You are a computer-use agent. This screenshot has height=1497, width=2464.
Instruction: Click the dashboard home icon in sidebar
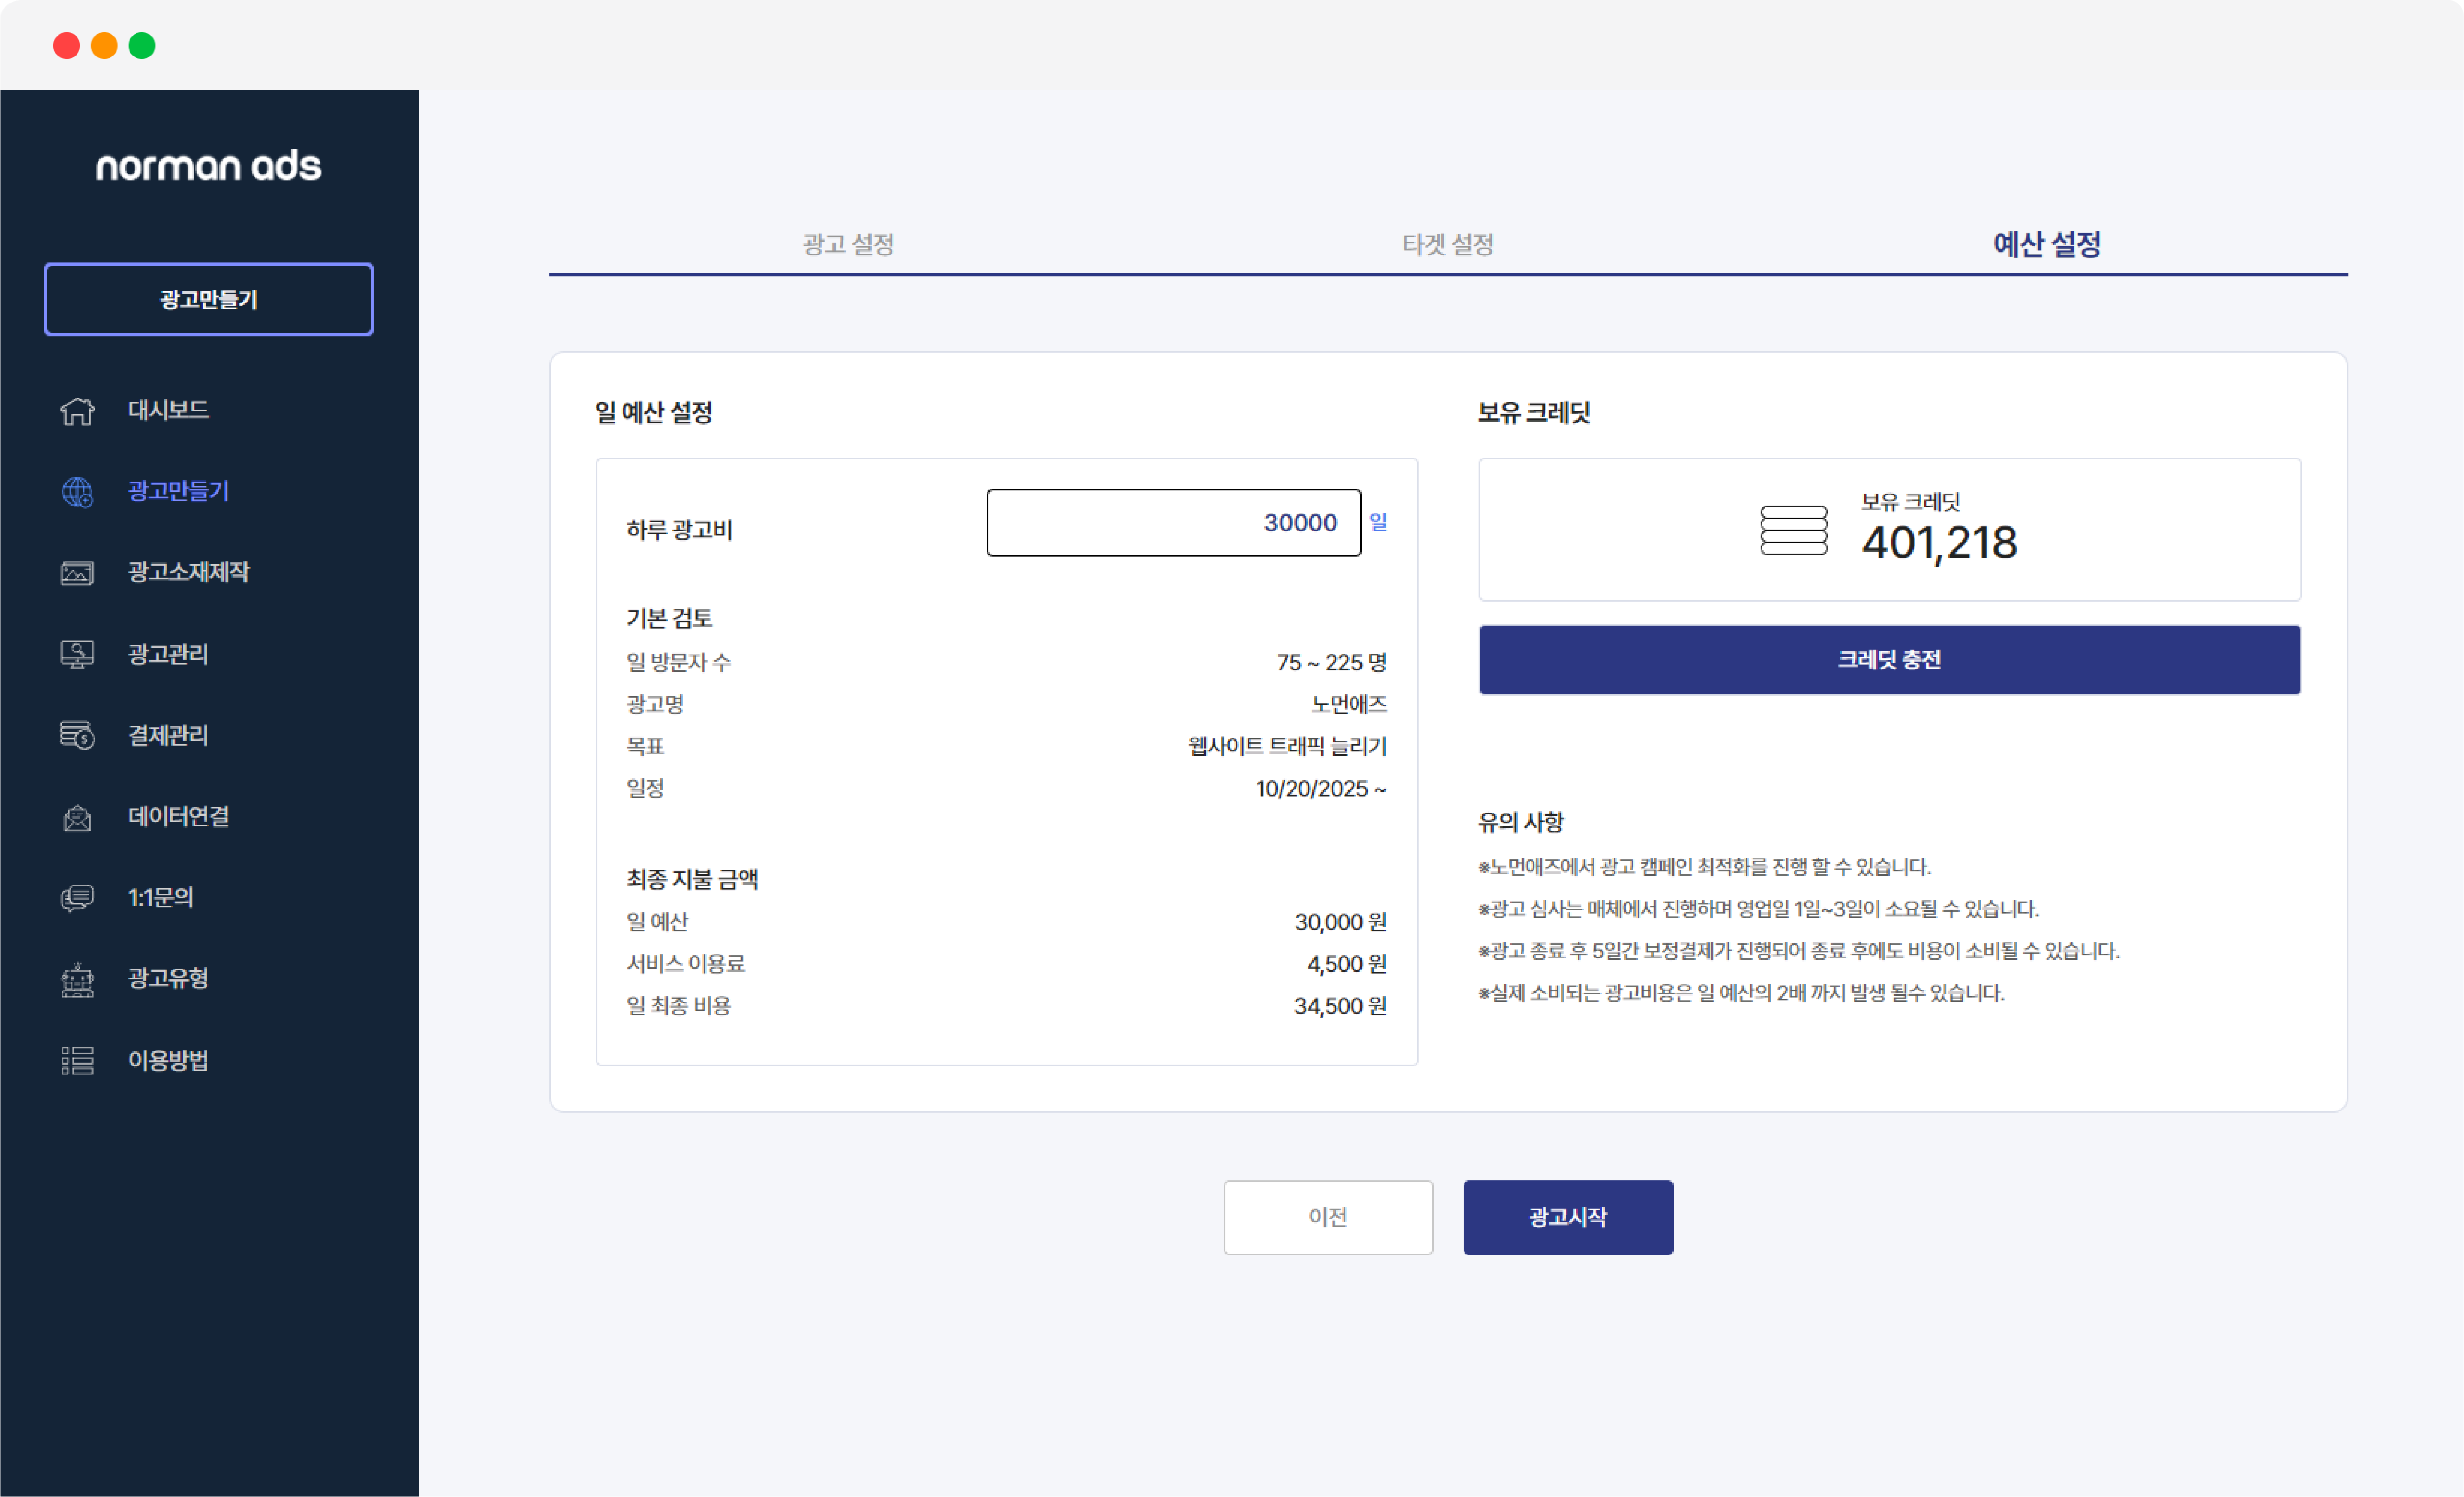77,411
